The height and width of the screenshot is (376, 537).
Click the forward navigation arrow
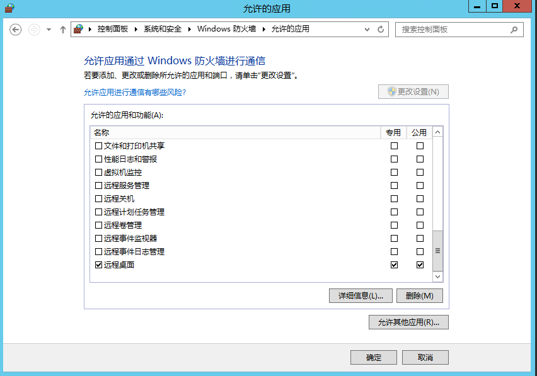(34, 30)
